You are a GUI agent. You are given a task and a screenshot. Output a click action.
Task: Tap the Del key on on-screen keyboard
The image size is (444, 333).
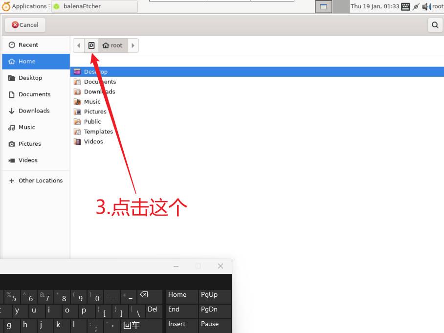(154, 311)
